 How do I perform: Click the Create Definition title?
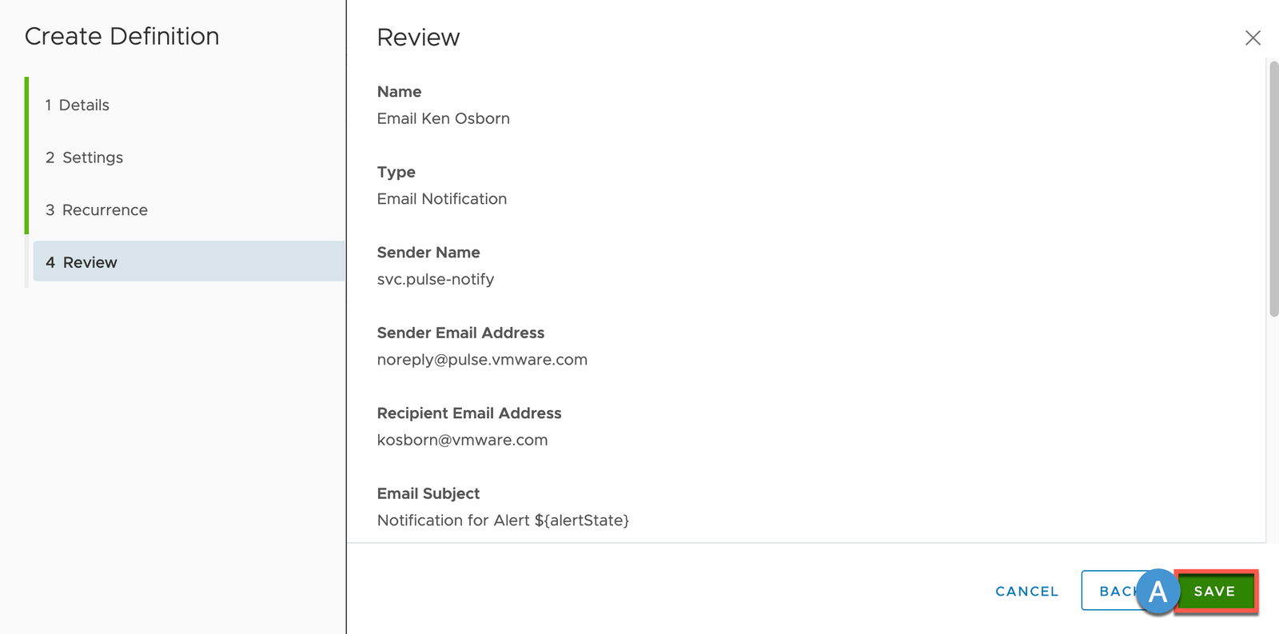122,36
